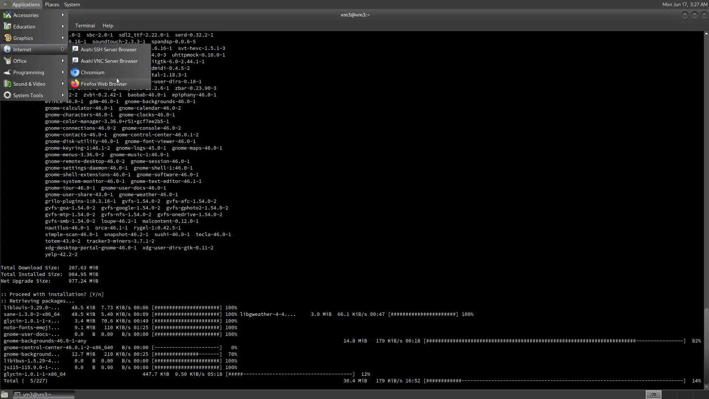Launch Chromium from Internet submenu
Screen dimensions: 709x399
coord(92,72)
